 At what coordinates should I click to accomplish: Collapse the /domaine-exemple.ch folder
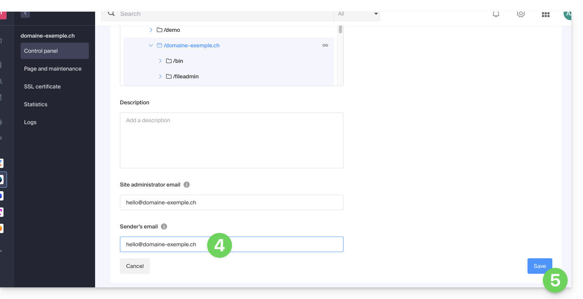click(x=151, y=45)
